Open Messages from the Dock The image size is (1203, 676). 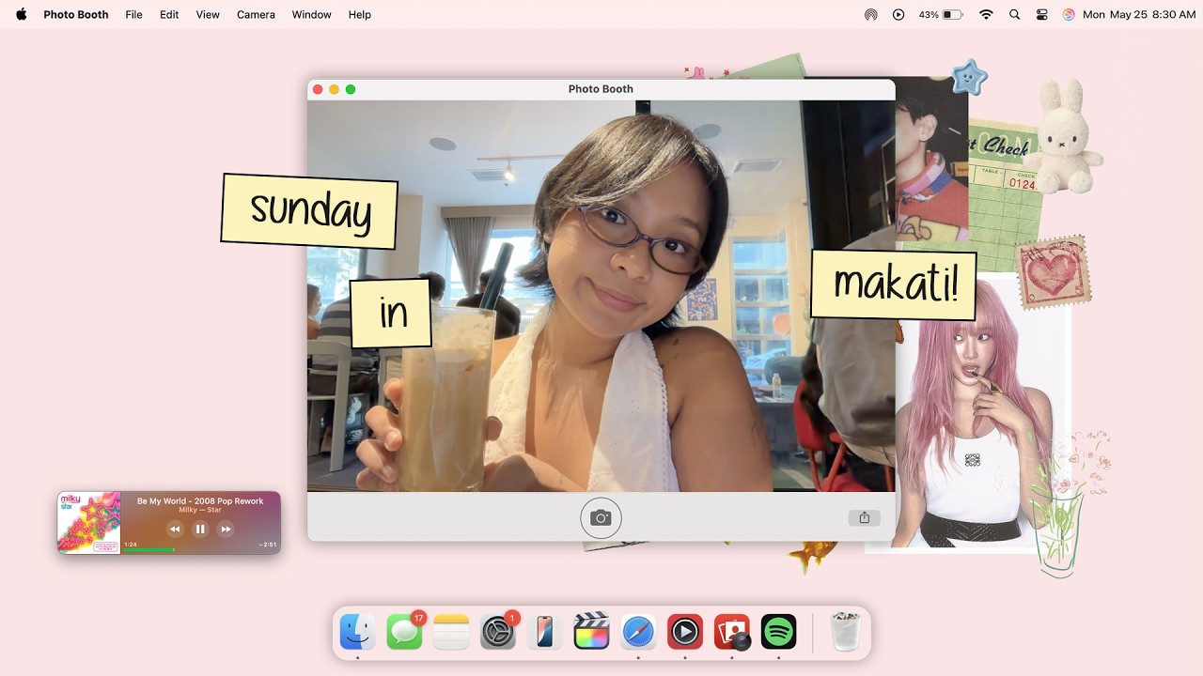pyautogui.click(x=404, y=632)
